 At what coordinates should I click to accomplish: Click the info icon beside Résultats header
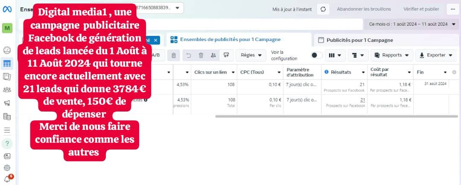327,72
